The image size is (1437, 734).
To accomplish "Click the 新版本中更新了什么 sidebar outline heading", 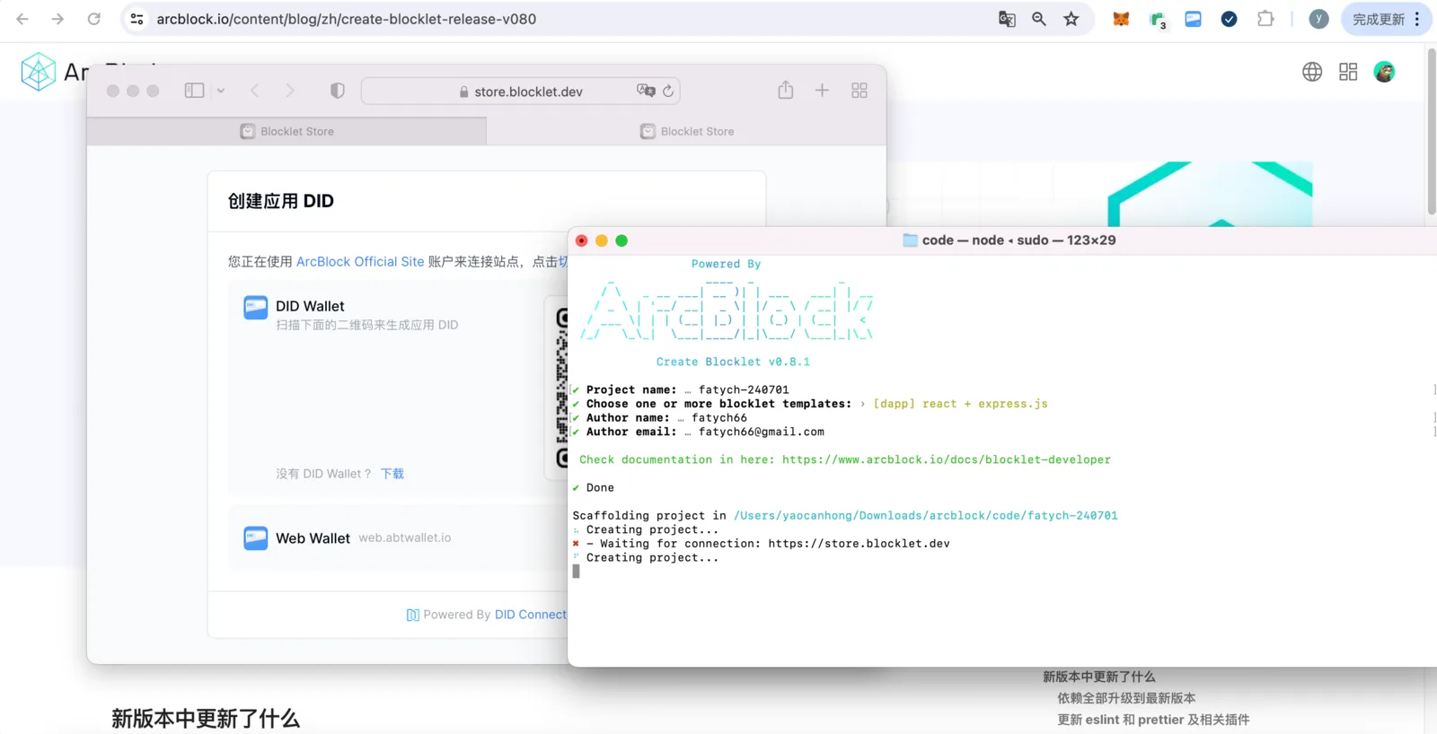I will coord(1099,677).
